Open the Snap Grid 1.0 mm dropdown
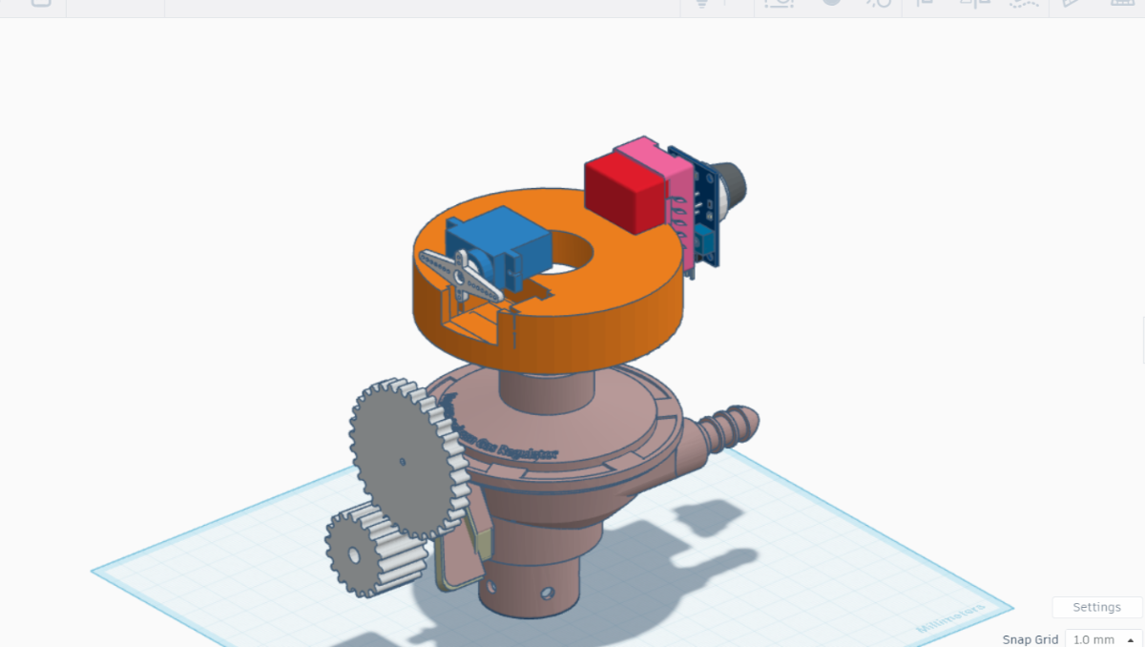This screenshot has height=647, width=1145. [x=1103, y=638]
